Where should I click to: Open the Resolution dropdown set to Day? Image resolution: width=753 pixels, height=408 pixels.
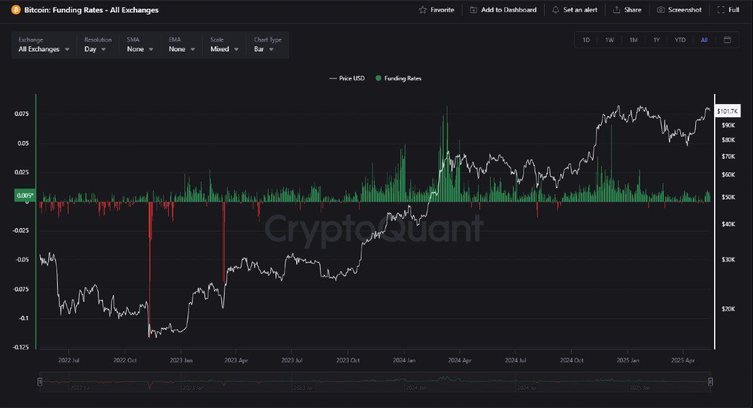point(97,44)
